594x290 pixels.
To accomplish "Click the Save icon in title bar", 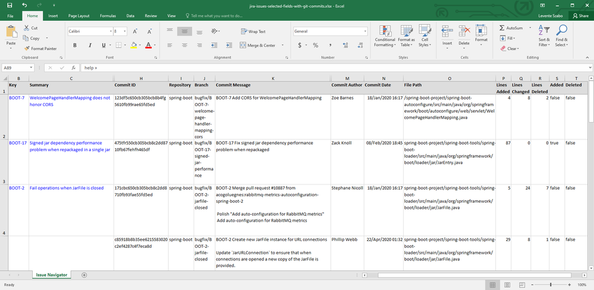I will [x=10, y=5].
